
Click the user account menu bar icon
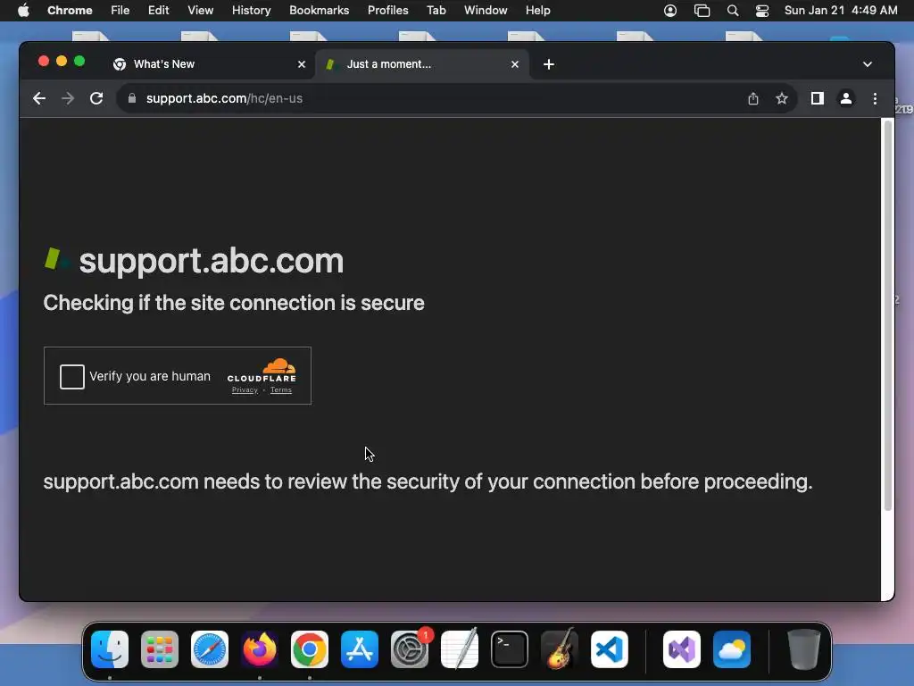click(x=670, y=11)
